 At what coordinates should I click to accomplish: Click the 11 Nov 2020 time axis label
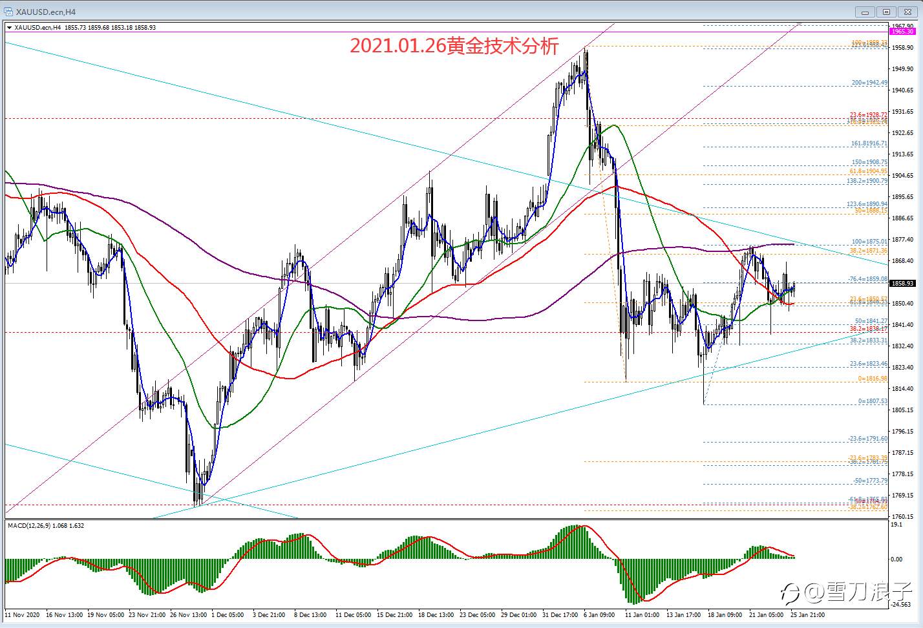pos(22,614)
